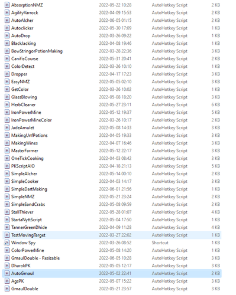
Task: Click the GetColor script icon
Action: (7, 89)
